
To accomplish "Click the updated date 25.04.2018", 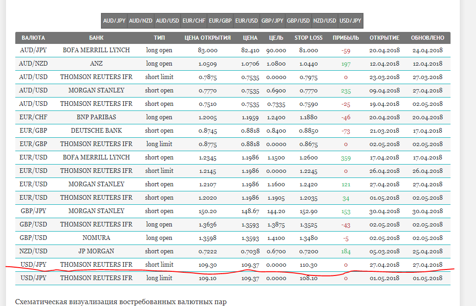I will point(427,251).
